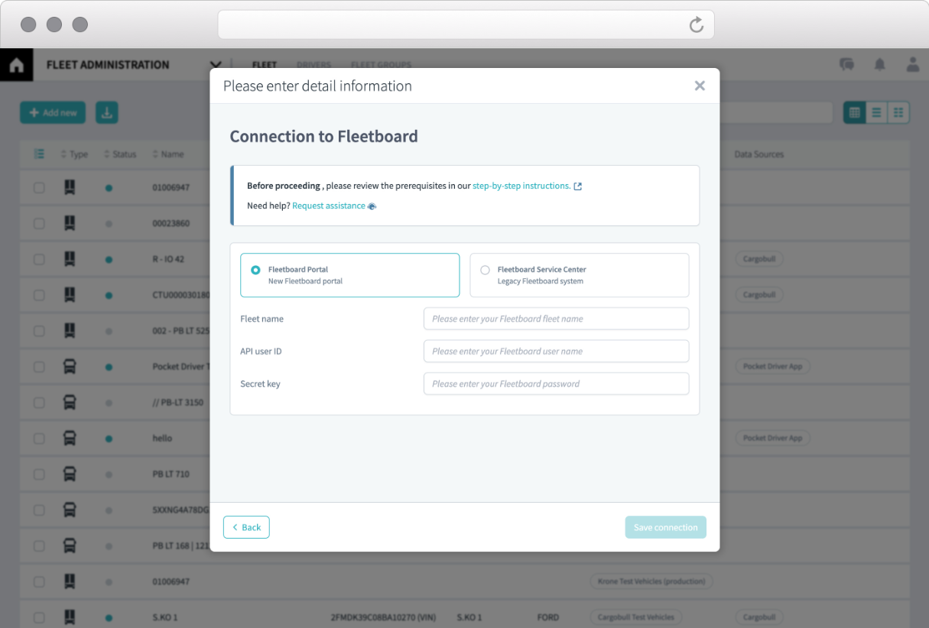Viewport: 929px width, 628px height.
Task: Open the notifications bell icon
Action: point(879,65)
